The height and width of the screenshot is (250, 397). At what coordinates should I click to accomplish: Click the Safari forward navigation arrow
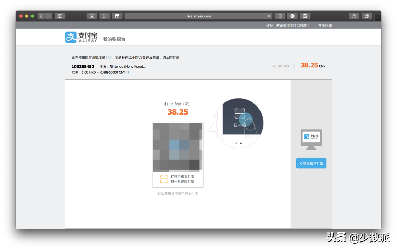coord(48,16)
